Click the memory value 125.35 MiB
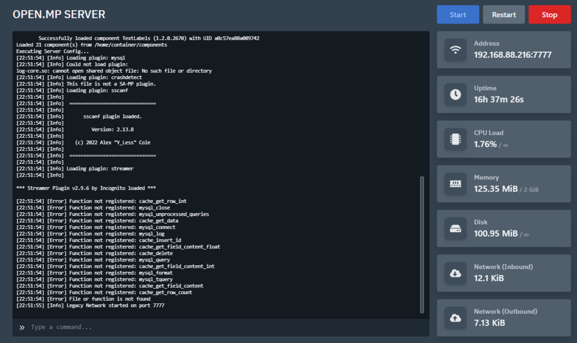This screenshot has width=577, height=343. pyautogui.click(x=496, y=189)
